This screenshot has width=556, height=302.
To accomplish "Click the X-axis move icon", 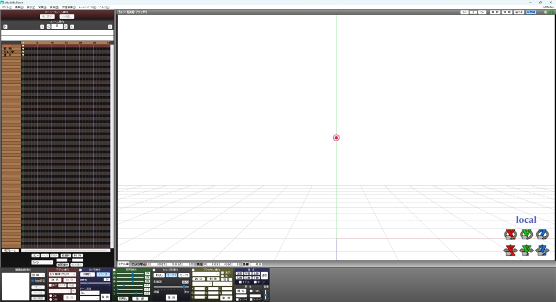I will [511, 250].
